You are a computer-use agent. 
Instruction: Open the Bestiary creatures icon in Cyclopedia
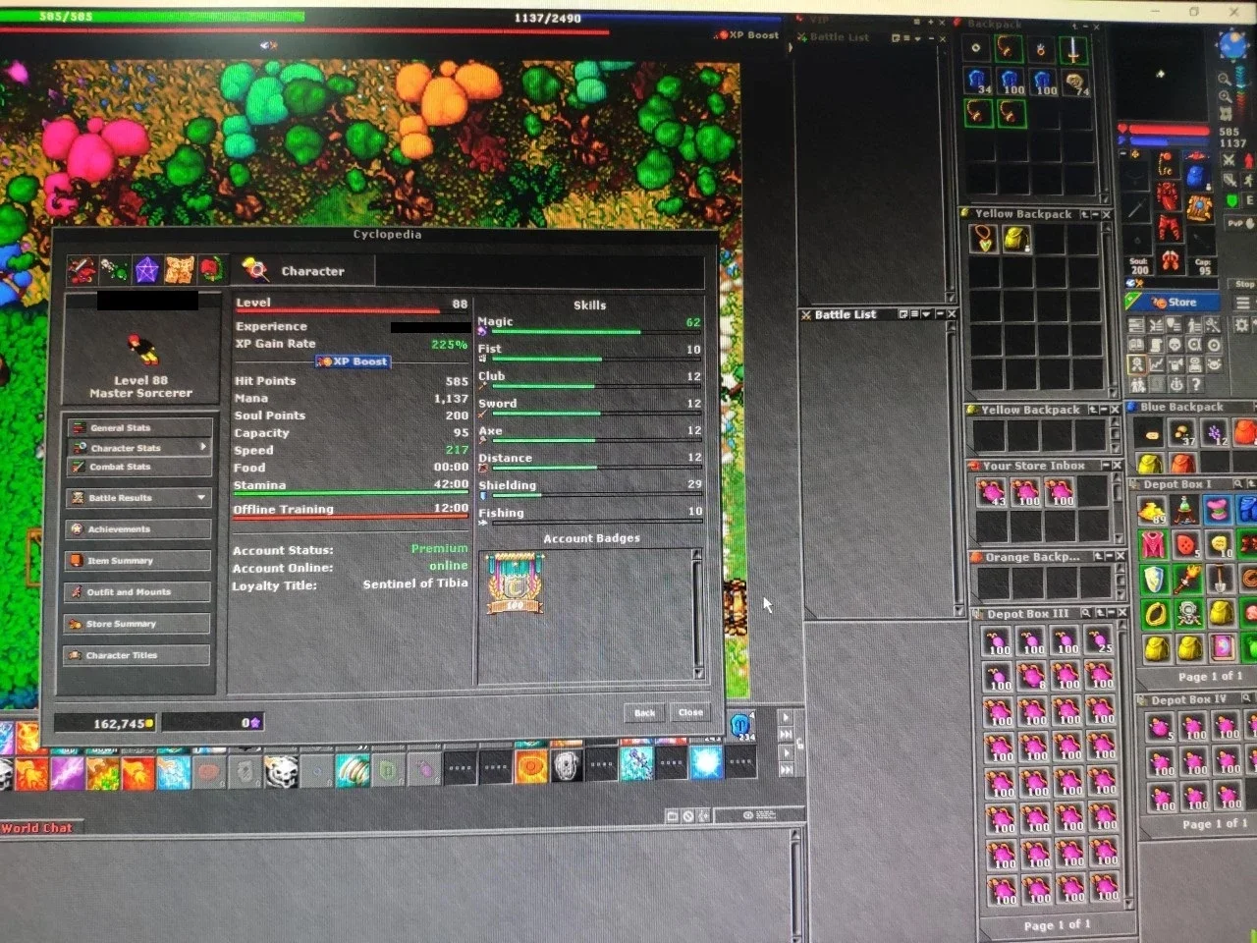(114, 269)
